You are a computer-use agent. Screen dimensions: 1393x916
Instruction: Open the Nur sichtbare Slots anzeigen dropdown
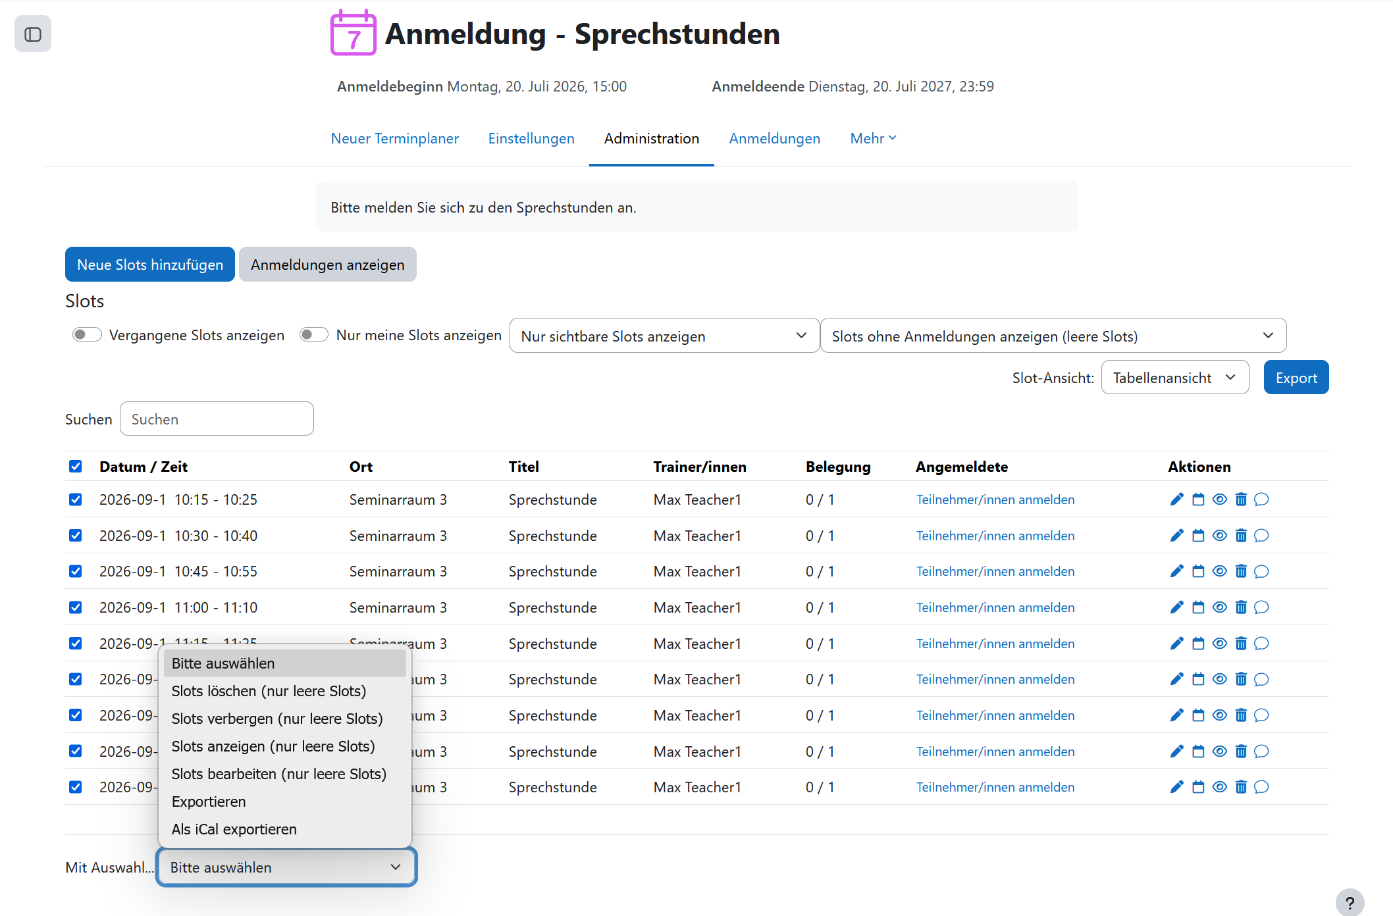(664, 336)
